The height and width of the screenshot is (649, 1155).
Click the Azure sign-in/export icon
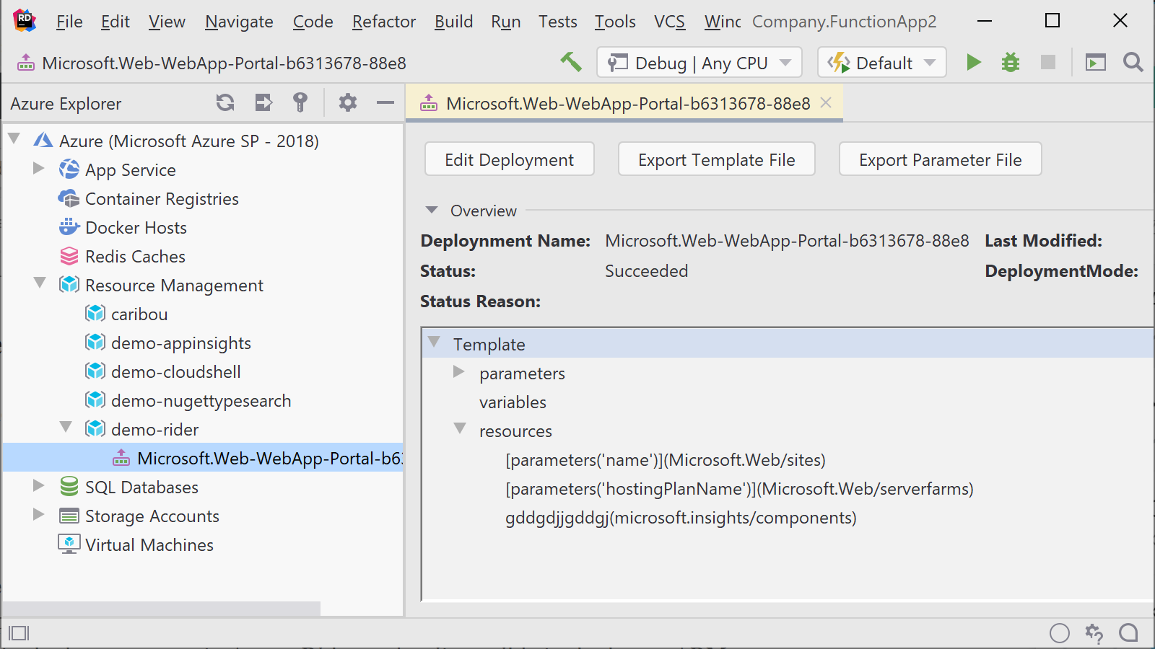coord(263,103)
